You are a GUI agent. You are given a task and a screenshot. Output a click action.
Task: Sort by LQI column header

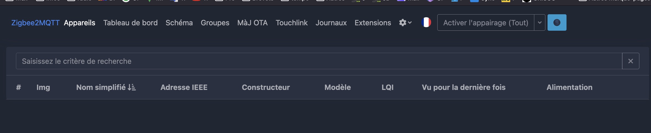point(388,87)
